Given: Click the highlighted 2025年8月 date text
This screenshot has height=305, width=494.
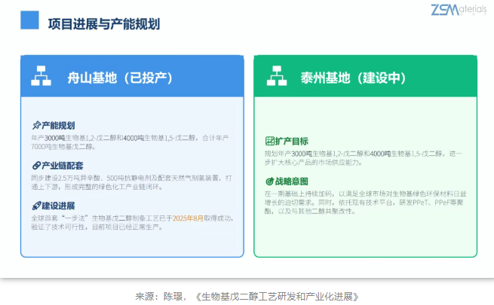Looking at the screenshot, I should [x=188, y=218].
